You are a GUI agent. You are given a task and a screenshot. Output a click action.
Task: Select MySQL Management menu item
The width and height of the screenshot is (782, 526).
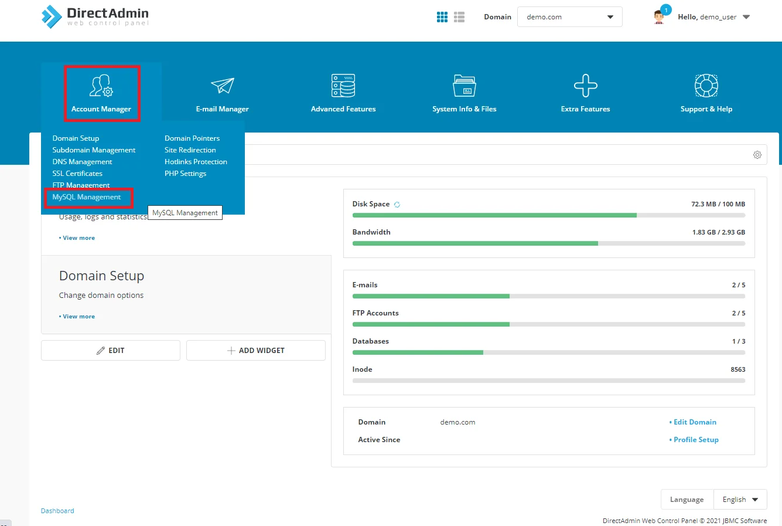[x=87, y=197]
